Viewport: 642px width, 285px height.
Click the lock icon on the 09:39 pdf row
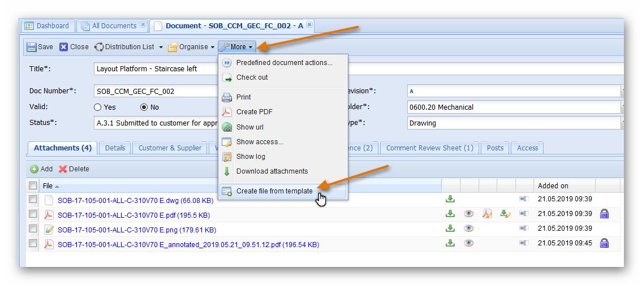(604, 213)
